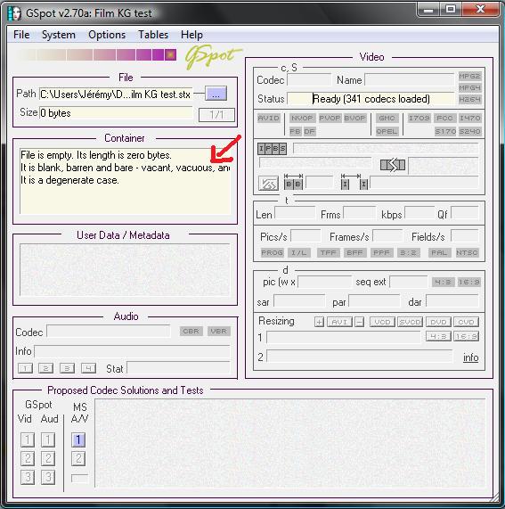Click the 1/1 file counter button
The image size is (505, 509).
216,115
